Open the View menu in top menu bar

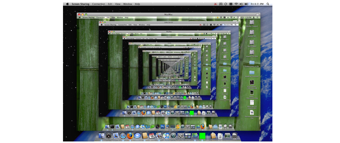point(118,4)
